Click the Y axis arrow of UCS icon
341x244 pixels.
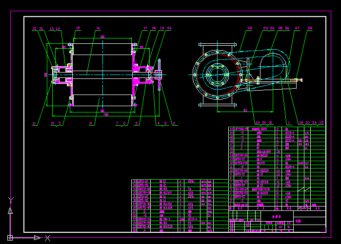pos(11,210)
